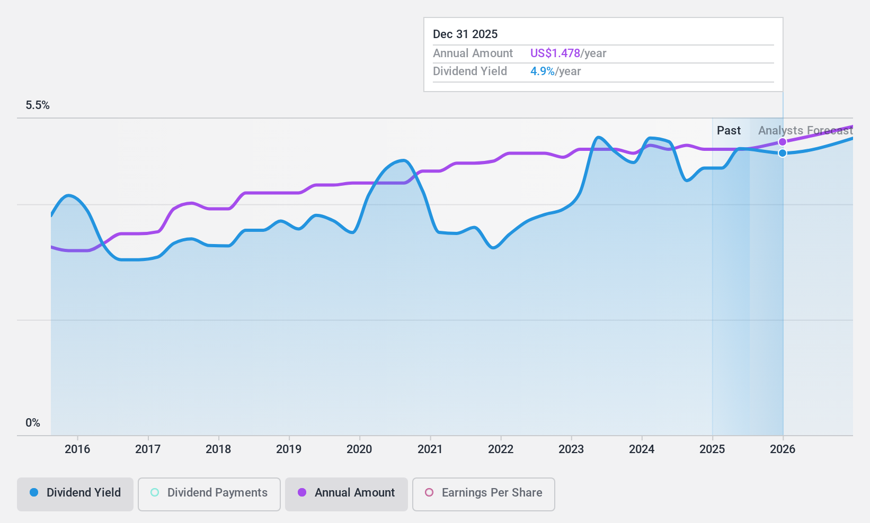The height and width of the screenshot is (523, 870).
Task: Click the 5.5% y-axis label
Action: coord(38,105)
